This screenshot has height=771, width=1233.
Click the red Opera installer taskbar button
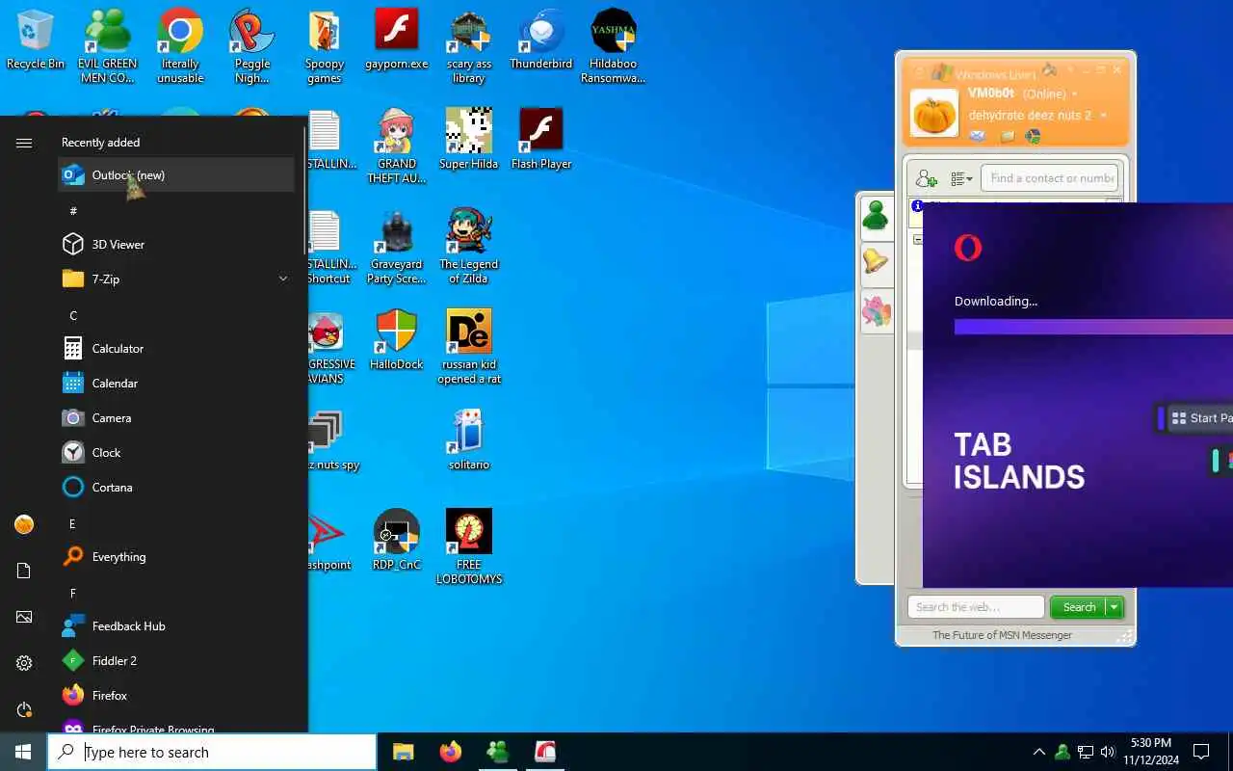pos(544,752)
